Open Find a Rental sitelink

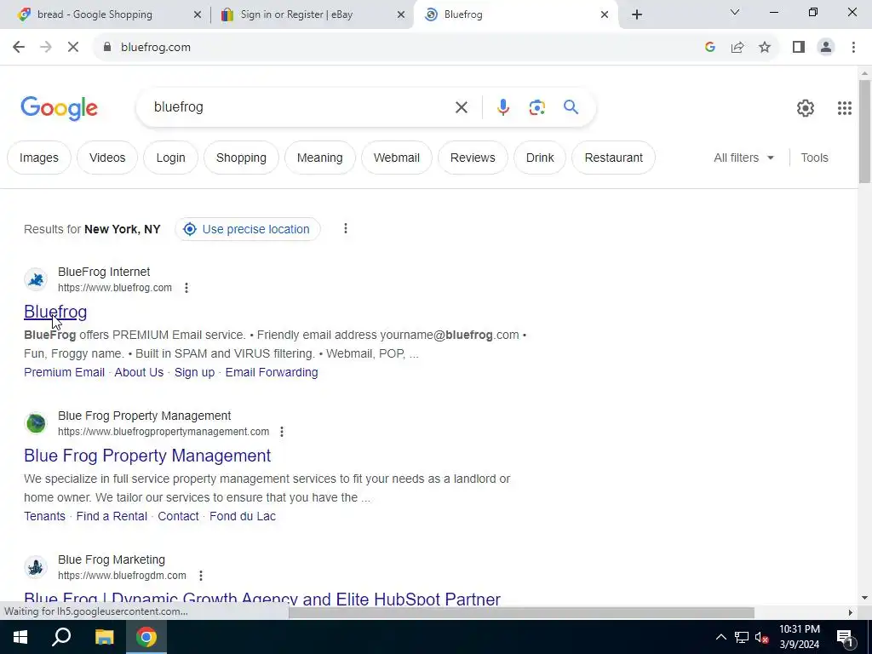pos(112,517)
